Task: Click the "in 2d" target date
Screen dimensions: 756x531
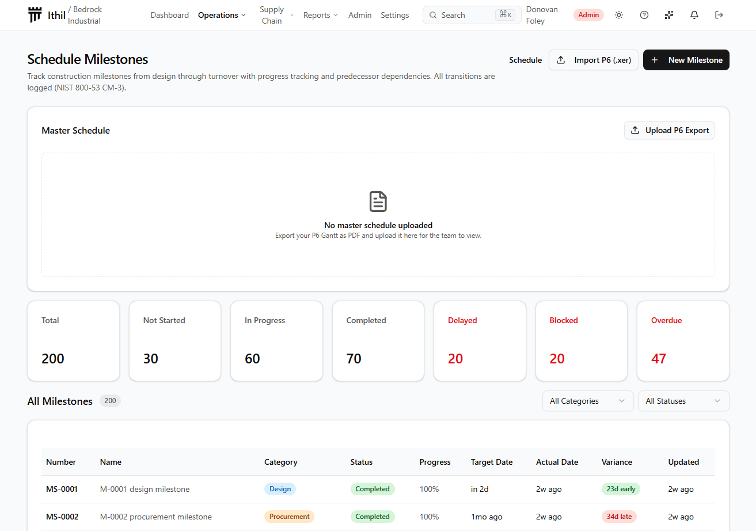Action: pyautogui.click(x=480, y=489)
